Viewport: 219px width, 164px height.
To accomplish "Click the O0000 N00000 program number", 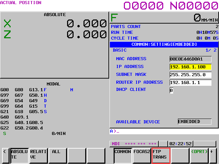I will tap(171, 6).
